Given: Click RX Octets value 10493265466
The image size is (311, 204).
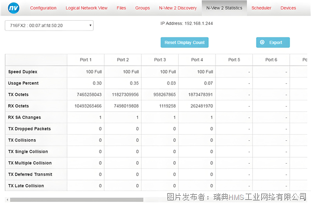Looking at the screenshot, I should coord(88,106).
